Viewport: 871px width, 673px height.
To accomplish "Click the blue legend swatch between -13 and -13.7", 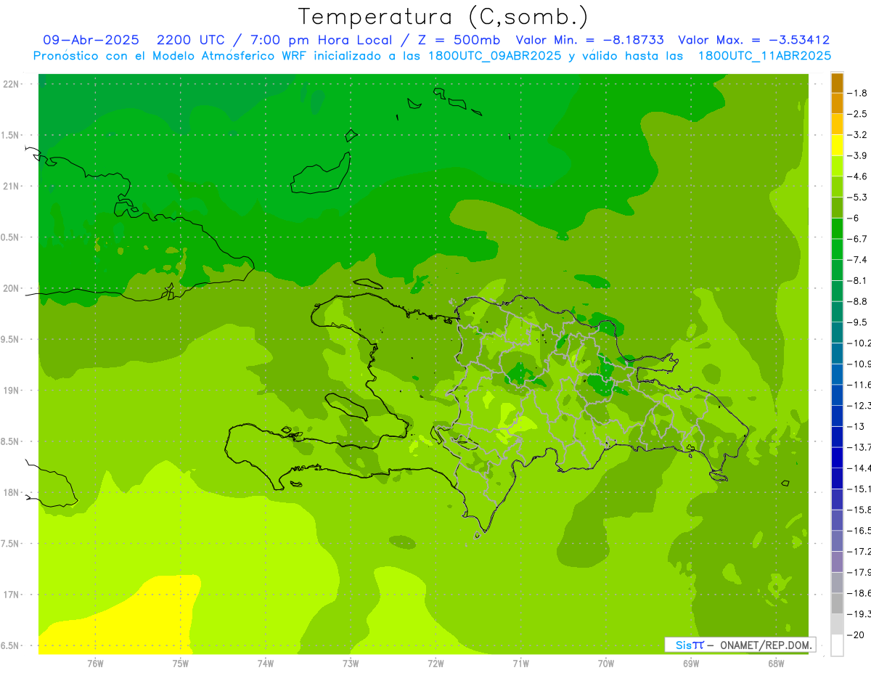I will pos(837,437).
